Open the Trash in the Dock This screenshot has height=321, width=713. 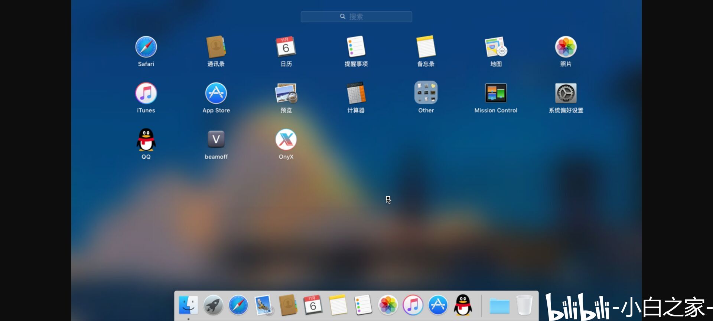(x=524, y=305)
